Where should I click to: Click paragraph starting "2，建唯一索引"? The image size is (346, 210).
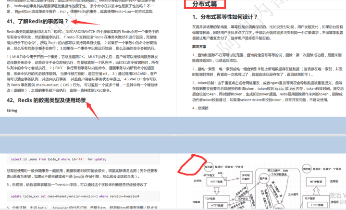[x=267, y=72]
